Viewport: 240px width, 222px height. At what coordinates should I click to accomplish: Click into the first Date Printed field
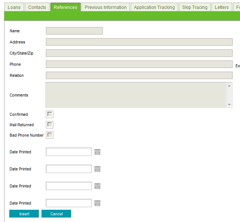[x=69, y=152]
